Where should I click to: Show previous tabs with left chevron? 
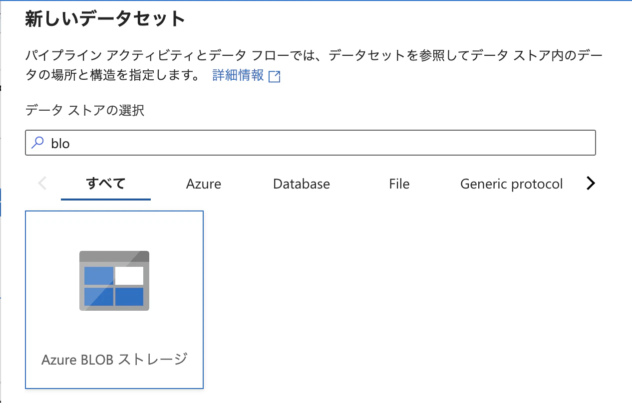pyautogui.click(x=42, y=184)
